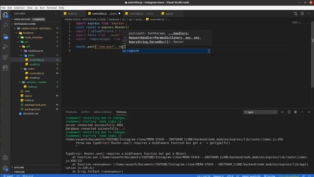Switch to the controller.js users tab
This screenshot has height=177, width=314.
pyautogui.click(x=141, y=14)
